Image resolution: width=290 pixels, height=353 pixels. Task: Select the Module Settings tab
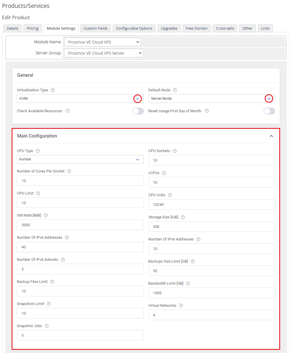point(61,28)
